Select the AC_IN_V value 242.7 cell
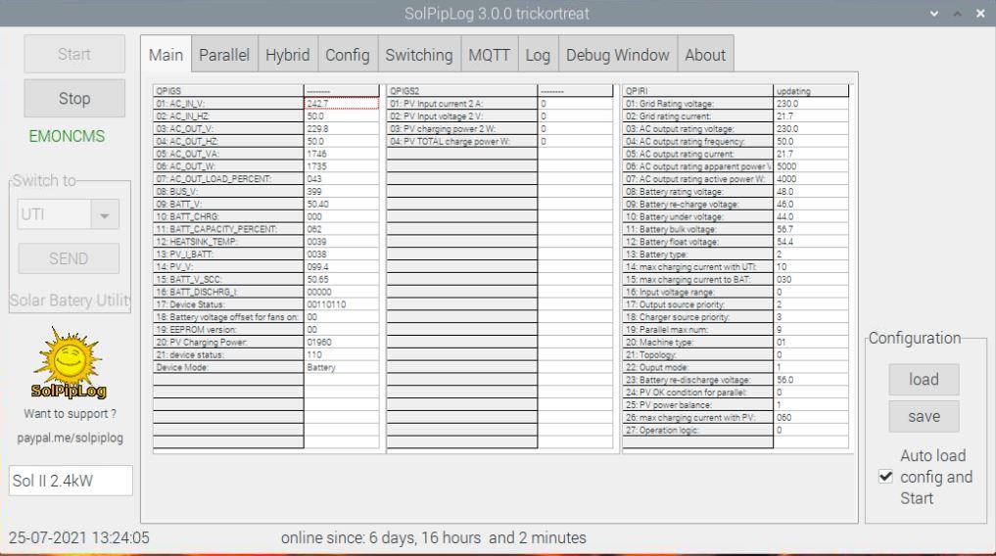Image resolution: width=996 pixels, height=556 pixels. pyautogui.click(x=342, y=104)
